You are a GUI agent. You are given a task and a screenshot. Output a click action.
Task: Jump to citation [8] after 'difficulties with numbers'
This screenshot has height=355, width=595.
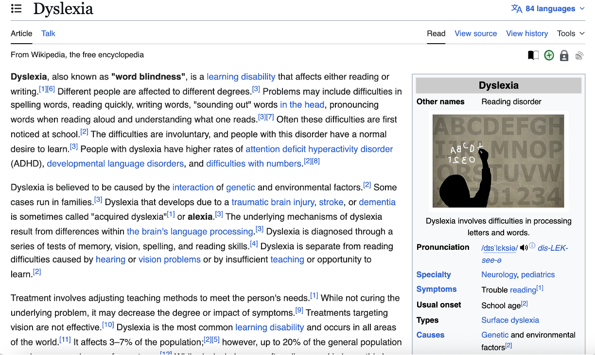point(315,161)
